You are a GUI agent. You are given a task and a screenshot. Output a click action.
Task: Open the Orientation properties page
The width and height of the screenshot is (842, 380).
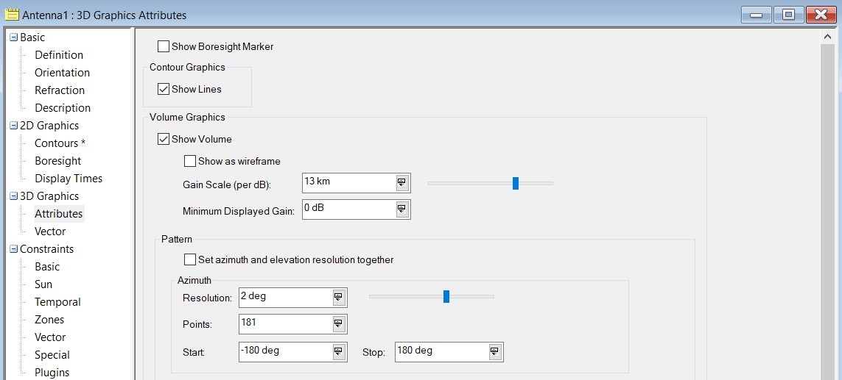pos(62,73)
